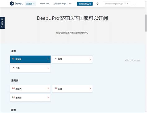Expand the 翻译器 dropdown
The width and height of the screenshot is (147, 113).
[x=30, y=4]
